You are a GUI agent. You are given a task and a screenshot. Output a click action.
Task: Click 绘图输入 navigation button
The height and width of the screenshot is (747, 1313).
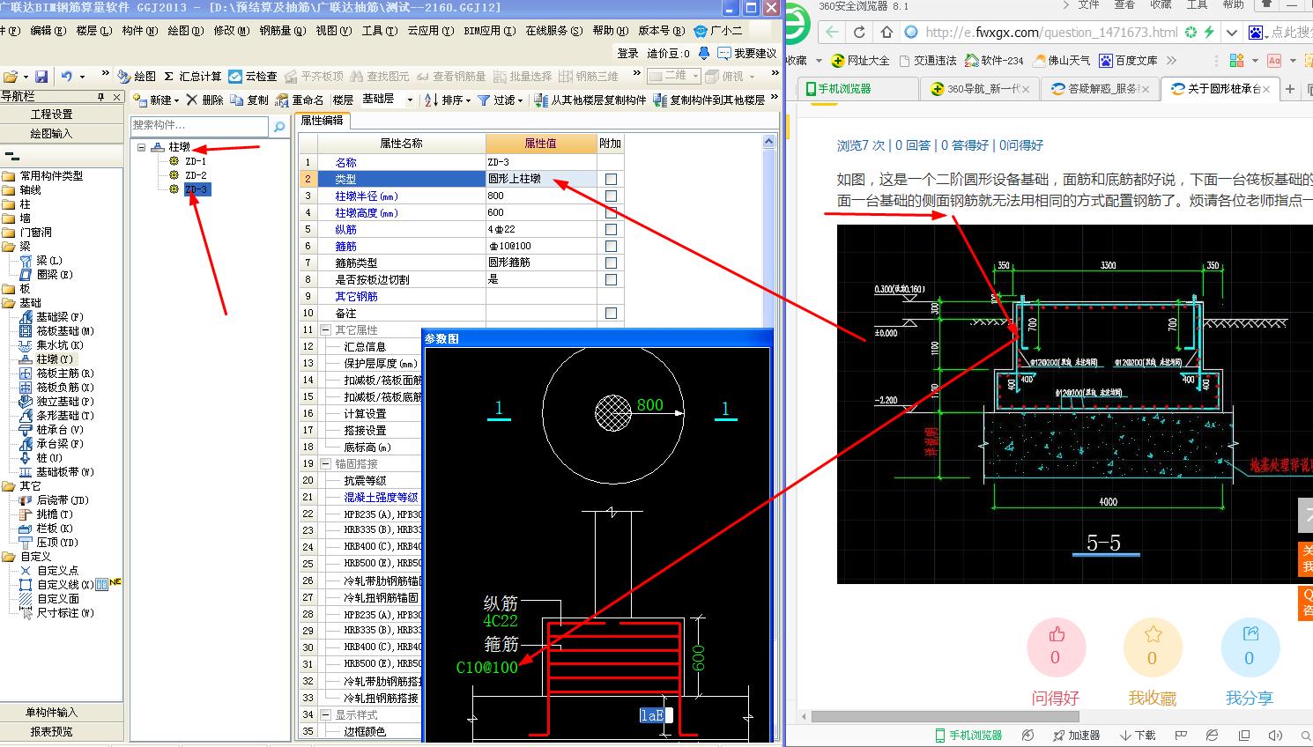click(x=51, y=134)
